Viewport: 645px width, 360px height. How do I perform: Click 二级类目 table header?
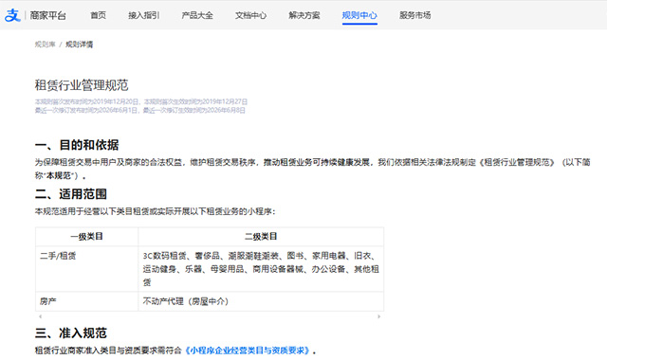[x=261, y=236]
